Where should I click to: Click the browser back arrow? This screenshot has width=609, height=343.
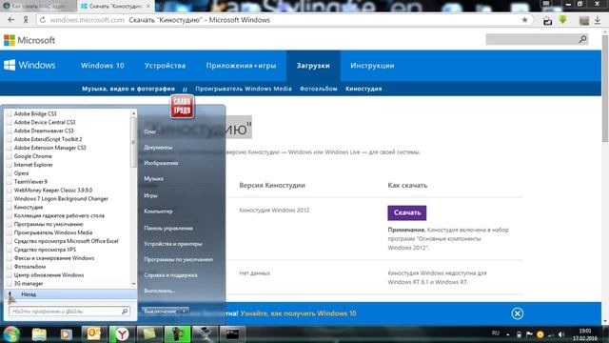[10, 20]
